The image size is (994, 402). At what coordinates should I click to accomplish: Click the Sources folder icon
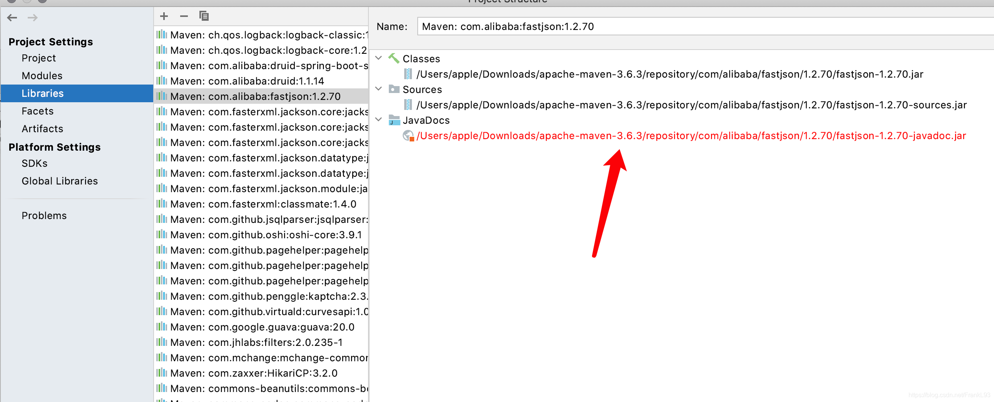pos(394,89)
